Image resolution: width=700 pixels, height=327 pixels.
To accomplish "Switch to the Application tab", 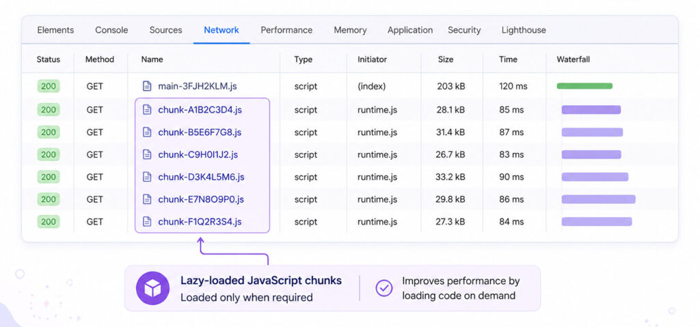I will tap(410, 30).
